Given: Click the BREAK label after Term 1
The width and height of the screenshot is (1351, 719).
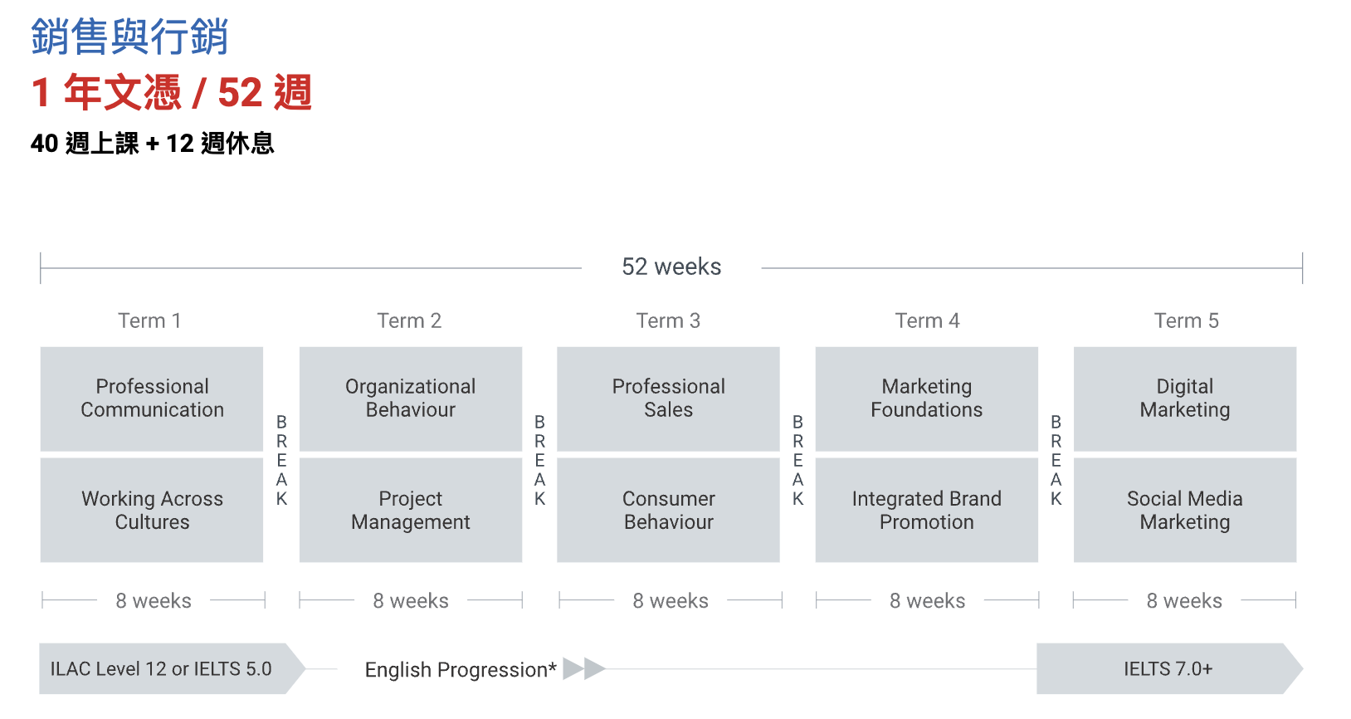Looking at the screenshot, I should click(x=281, y=460).
